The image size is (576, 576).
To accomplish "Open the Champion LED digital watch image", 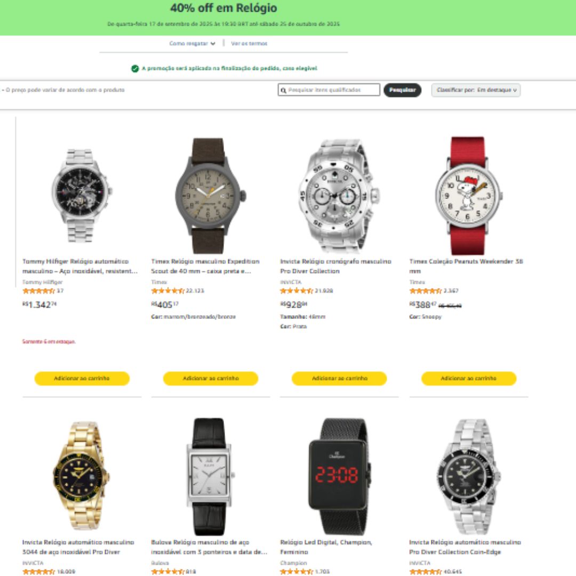I will click(340, 476).
